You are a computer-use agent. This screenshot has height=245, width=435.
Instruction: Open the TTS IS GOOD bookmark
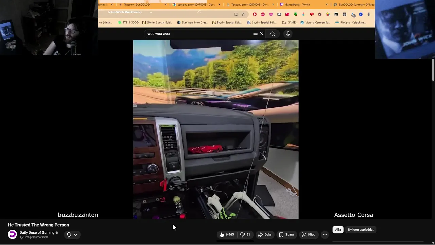128,23
